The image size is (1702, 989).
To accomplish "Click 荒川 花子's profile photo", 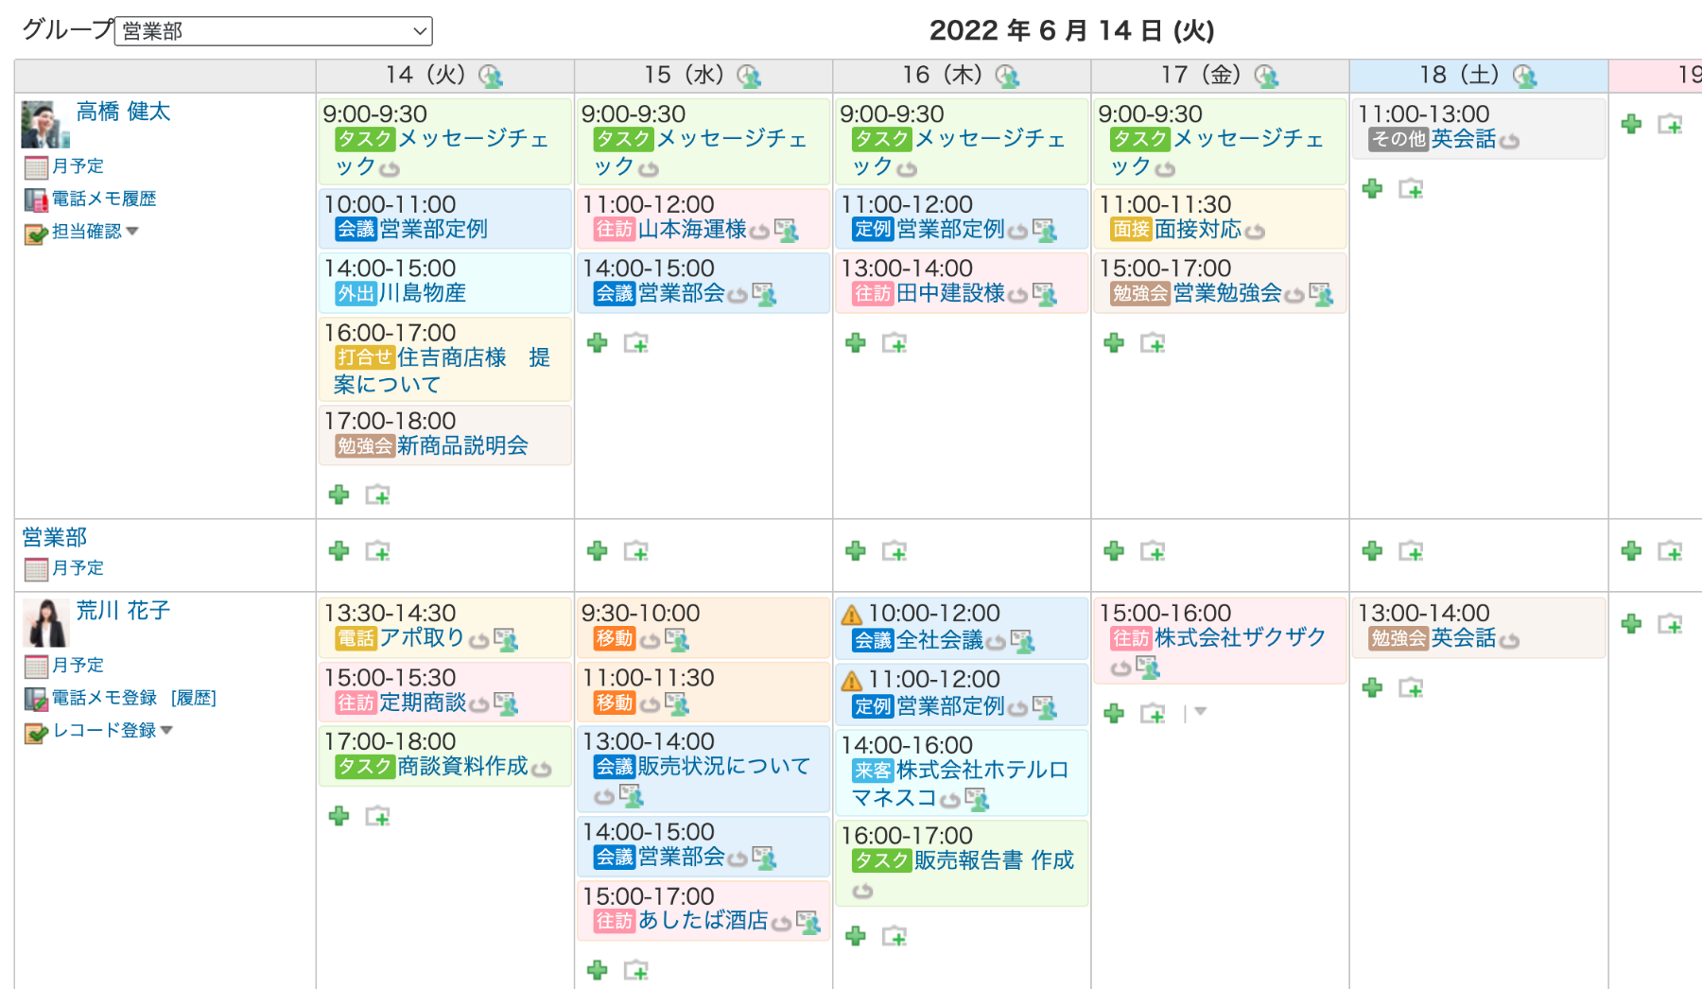I will point(45,623).
